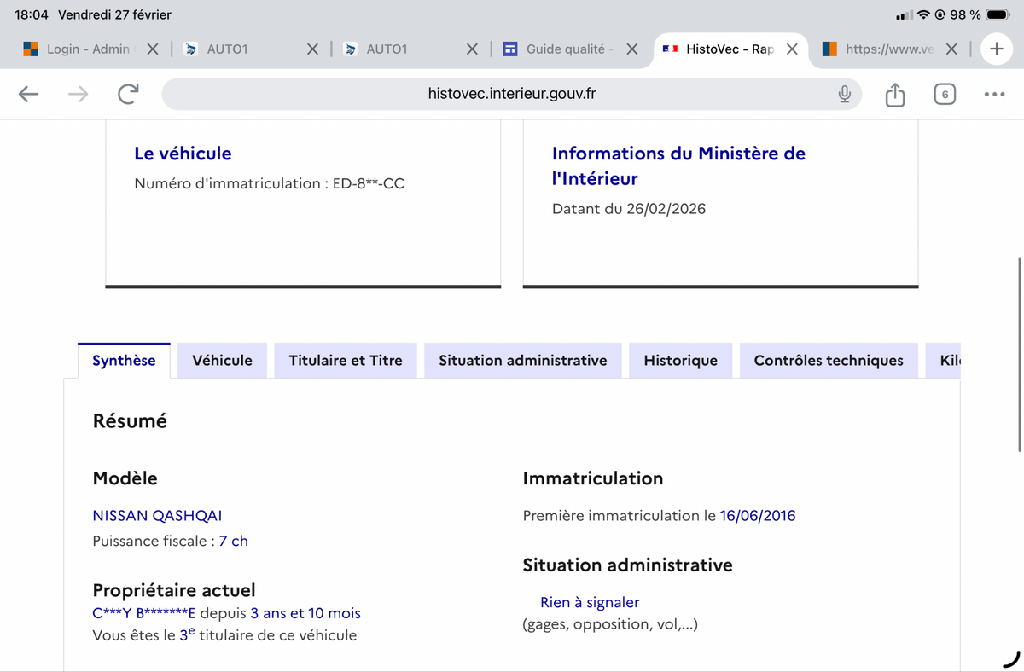Viewport: 1024px width, 672px height.
Task: Tap the browser back arrow
Action: (x=28, y=95)
